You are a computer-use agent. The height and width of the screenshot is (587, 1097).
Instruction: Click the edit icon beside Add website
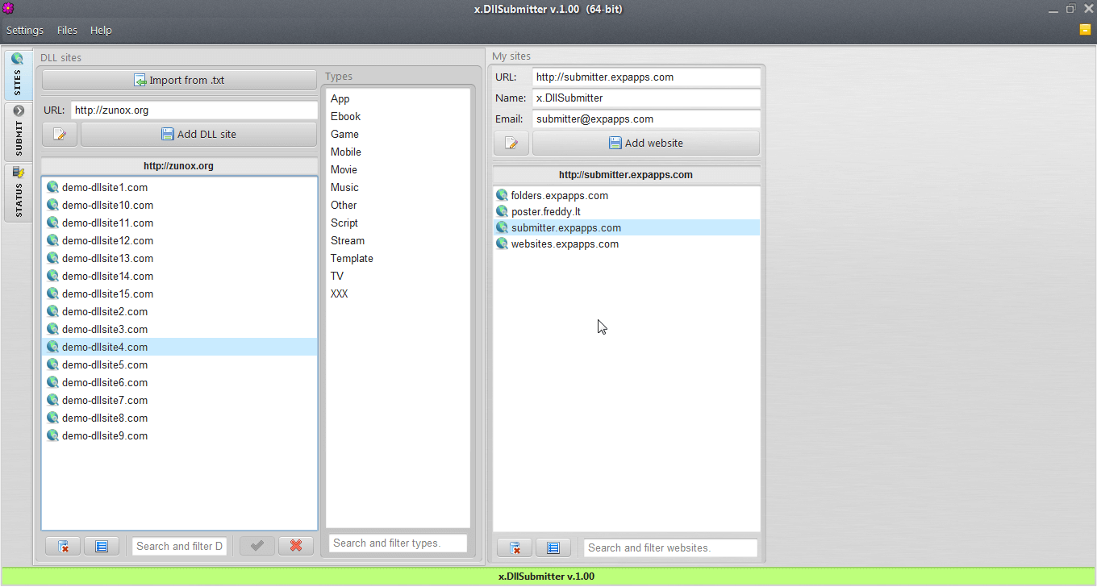511,144
